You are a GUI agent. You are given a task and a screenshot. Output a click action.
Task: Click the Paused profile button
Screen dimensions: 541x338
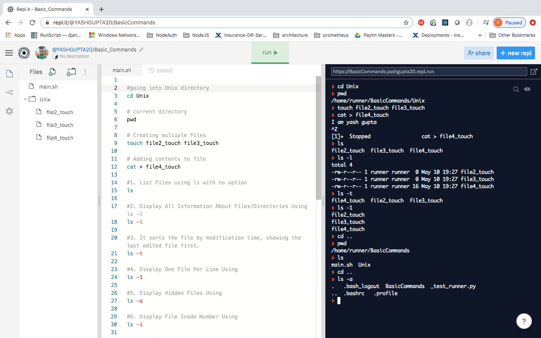tap(509, 23)
